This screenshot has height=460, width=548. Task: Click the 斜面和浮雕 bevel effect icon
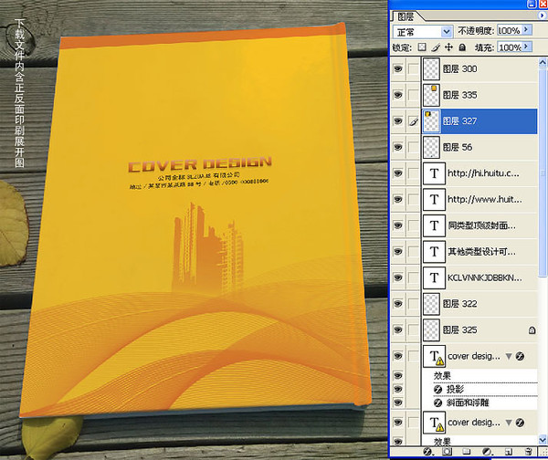pos(437,403)
